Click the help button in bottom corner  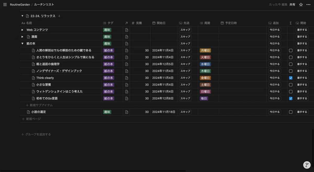pyautogui.click(x=307, y=165)
